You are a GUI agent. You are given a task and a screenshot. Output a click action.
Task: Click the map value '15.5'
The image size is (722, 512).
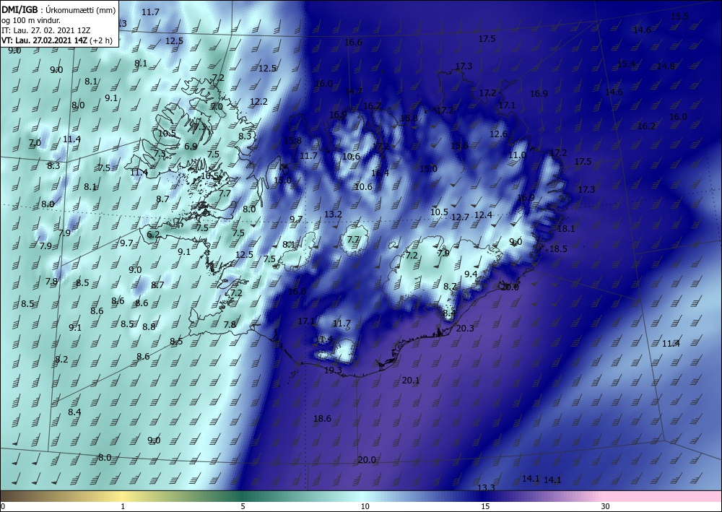pyautogui.click(x=679, y=17)
